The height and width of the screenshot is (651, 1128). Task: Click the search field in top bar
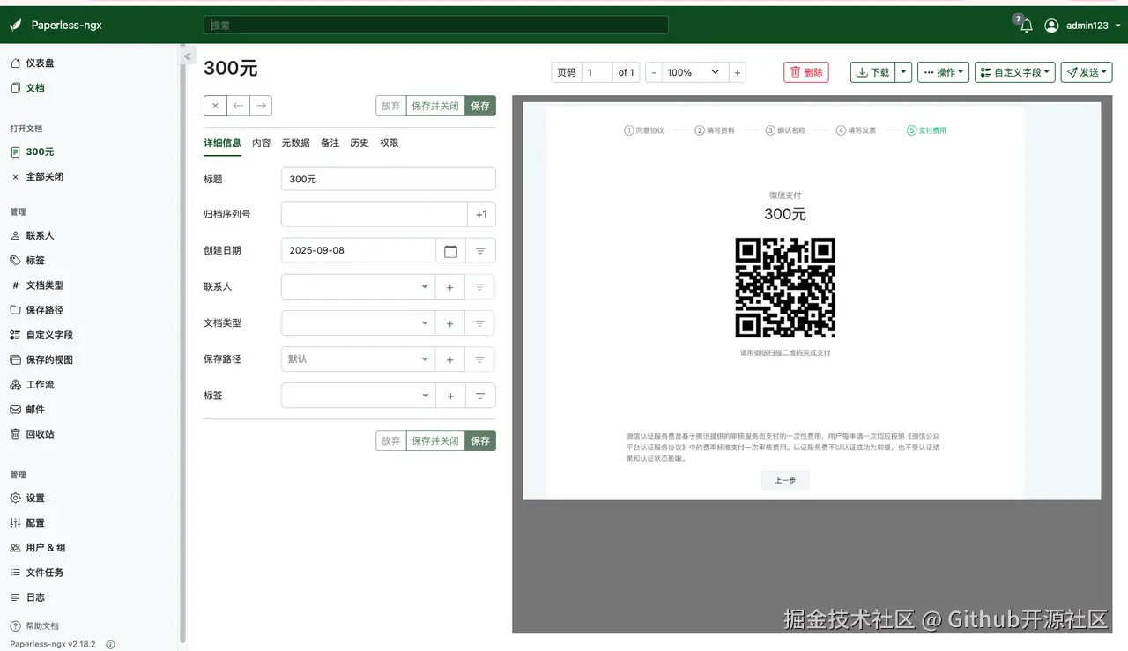(436, 26)
